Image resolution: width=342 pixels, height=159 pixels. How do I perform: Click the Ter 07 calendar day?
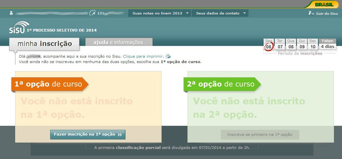280,44
